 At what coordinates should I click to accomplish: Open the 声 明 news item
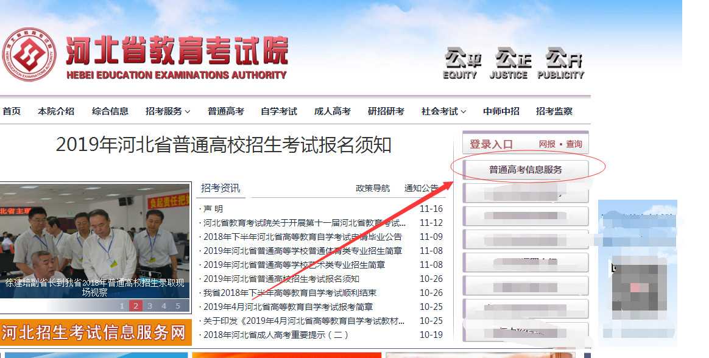pyautogui.click(x=213, y=209)
